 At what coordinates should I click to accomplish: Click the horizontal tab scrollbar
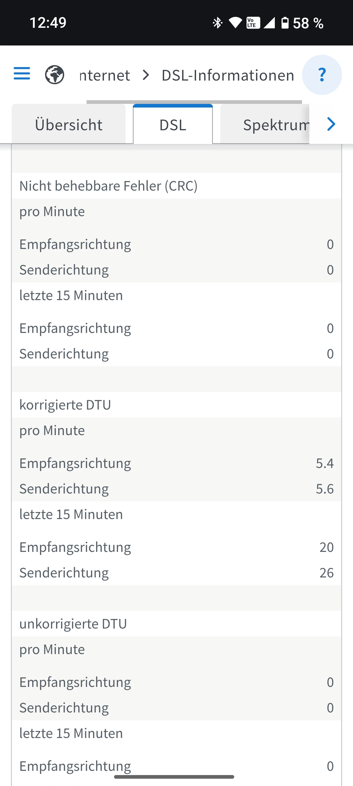(x=194, y=102)
